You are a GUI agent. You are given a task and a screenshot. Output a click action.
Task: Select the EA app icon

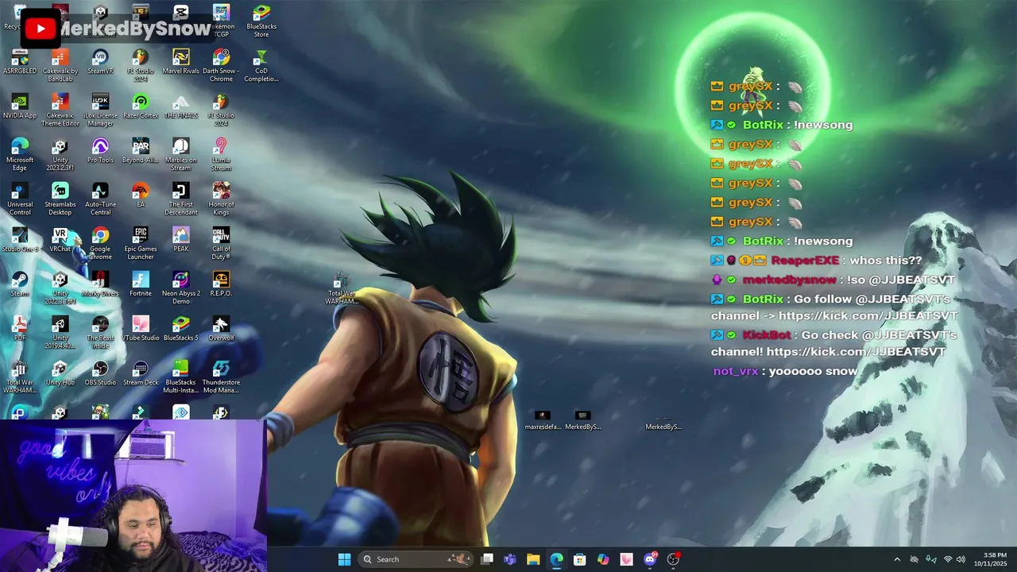pos(141,195)
